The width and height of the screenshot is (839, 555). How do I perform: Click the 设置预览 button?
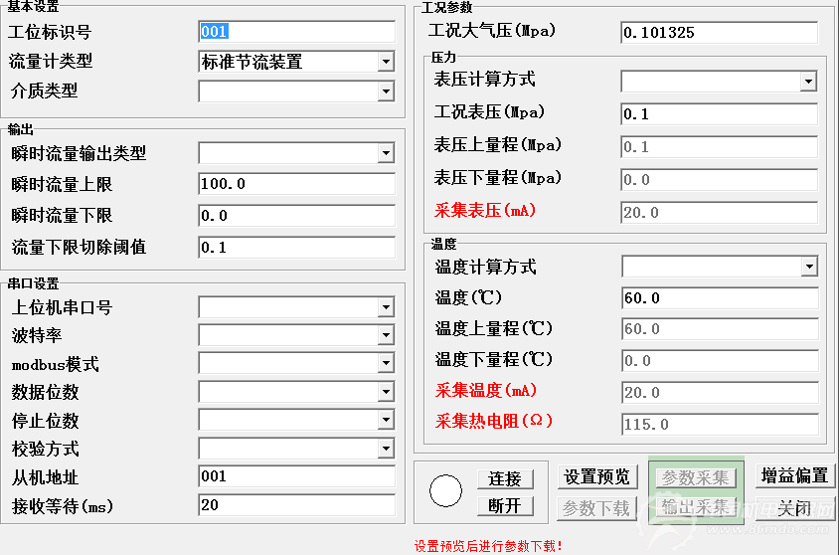pos(596,477)
